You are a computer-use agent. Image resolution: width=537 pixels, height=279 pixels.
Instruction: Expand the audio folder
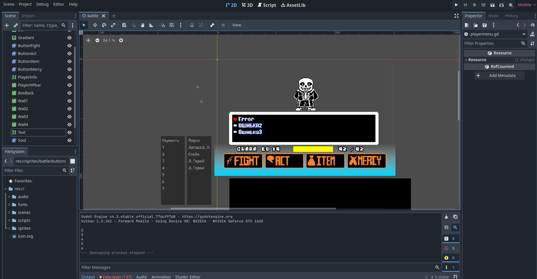(x=9, y=197)
